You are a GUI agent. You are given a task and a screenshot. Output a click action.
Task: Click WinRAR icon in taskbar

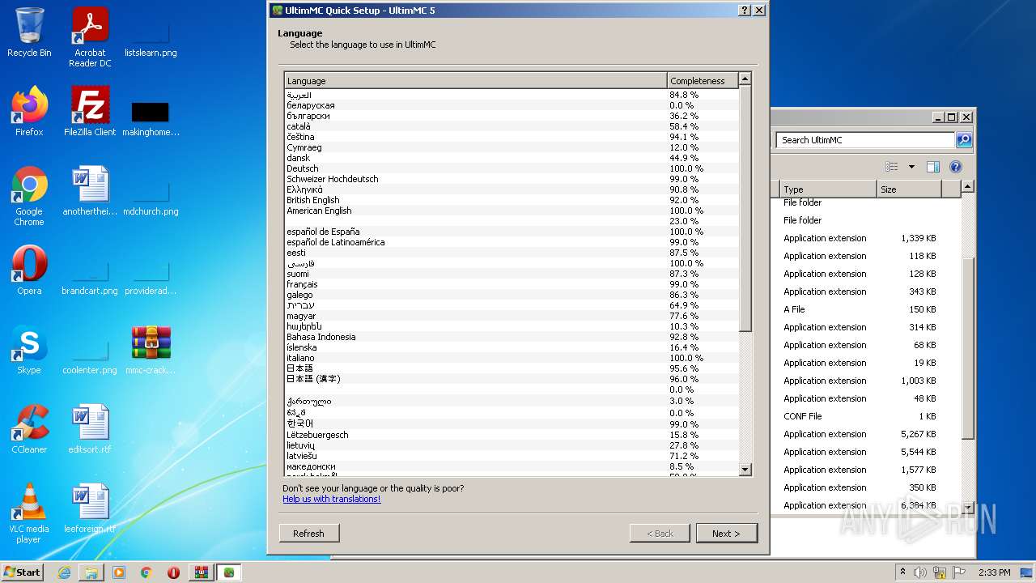pos(201,572)
